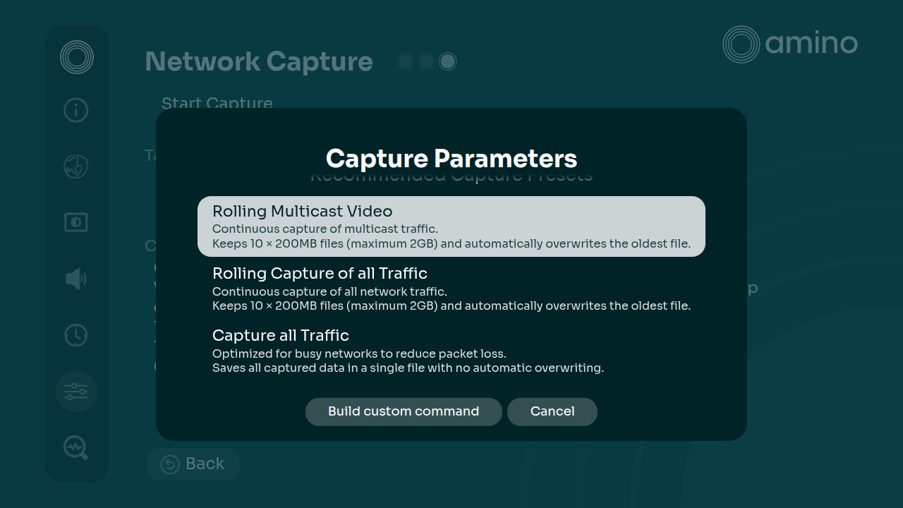Image resolution: width=903 pixels, height=508 pixels.
Task: Select the Rolling Multicast Video preset
Action: coord(451,226)
